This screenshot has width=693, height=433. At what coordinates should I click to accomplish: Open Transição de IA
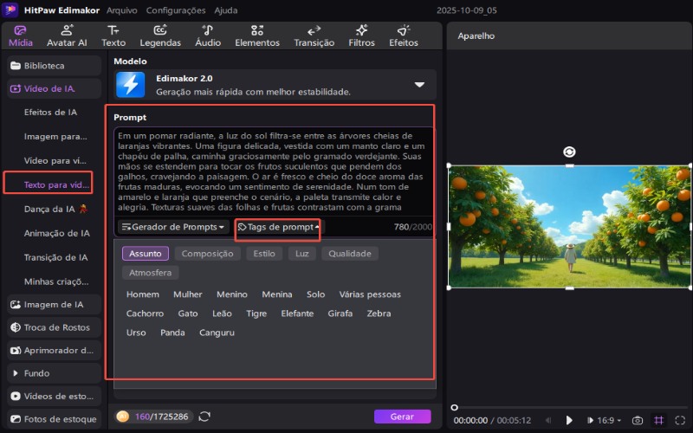pos(55,257)
